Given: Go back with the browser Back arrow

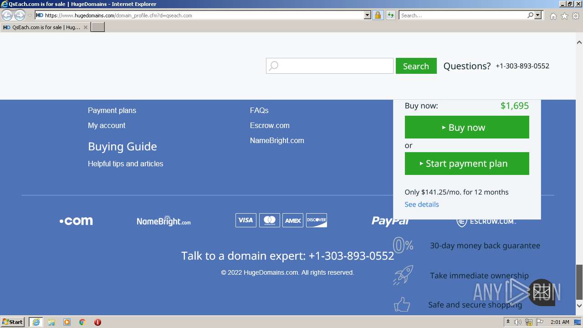Looking at the screenshot, I should [x=7, y=15].
